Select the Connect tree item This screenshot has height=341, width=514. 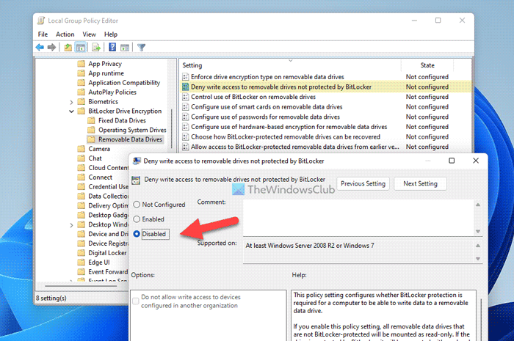[100, 177]
